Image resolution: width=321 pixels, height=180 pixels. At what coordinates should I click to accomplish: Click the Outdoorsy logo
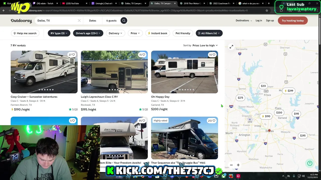pyautogui.click(x=21, y=21)
